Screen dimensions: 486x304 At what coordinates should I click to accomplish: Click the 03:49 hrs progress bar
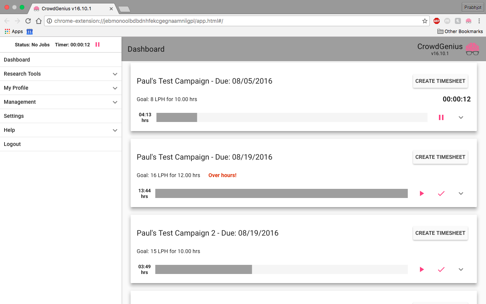coord(281,269)
